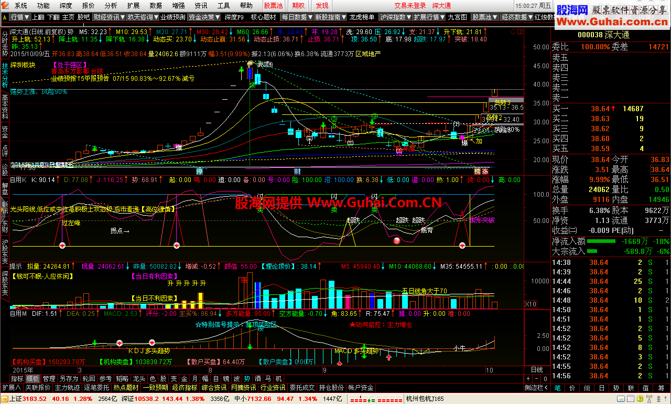Viewport: 671px width, 404px height.
Task: Click the 上证 index value 3183.52
Action: point(35,399)
